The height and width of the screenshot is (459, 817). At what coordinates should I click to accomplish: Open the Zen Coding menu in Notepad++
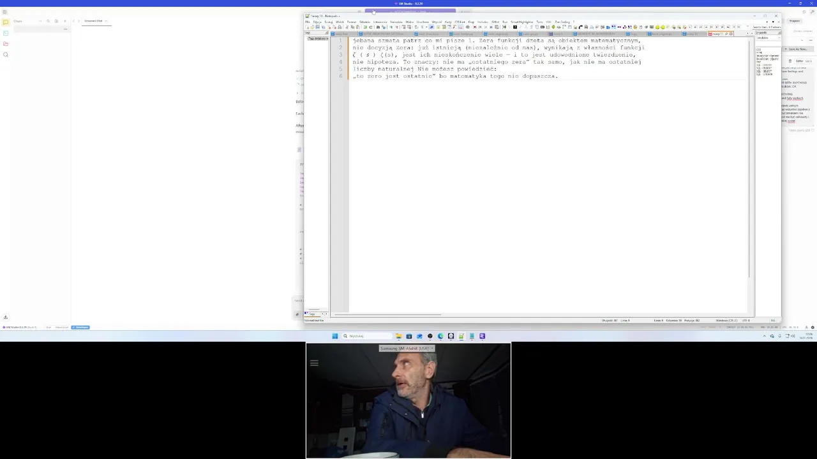(x=562, y=22)
